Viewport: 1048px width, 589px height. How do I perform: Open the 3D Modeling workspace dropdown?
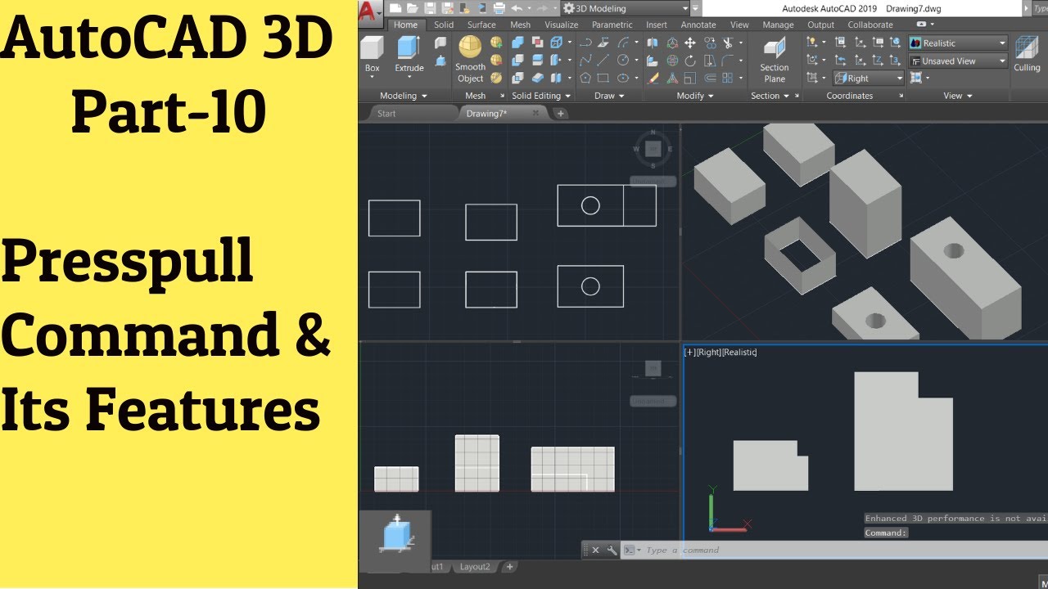(x=626, y=8)
